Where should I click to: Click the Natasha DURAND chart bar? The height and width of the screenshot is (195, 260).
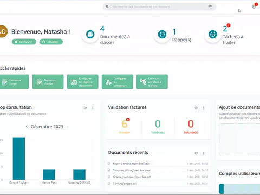pyautogui.click(x=79, y=174)
